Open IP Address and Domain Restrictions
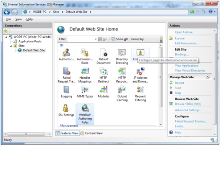 [x=140, y=75]
